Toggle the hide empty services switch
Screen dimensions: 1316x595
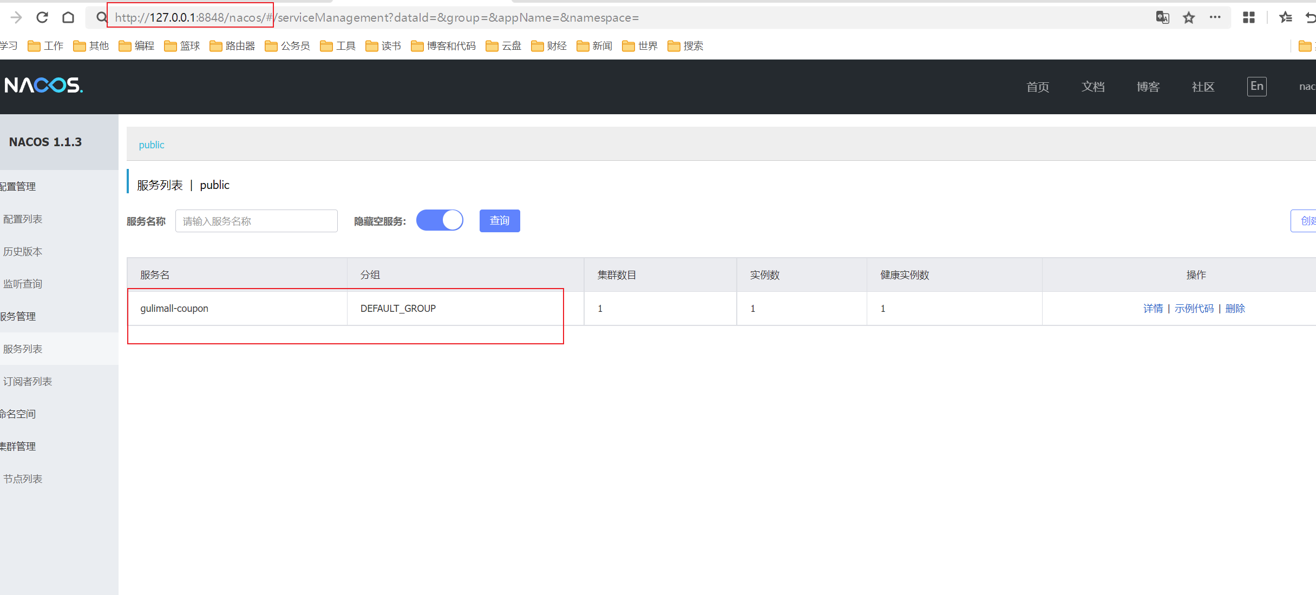[440, 220]
